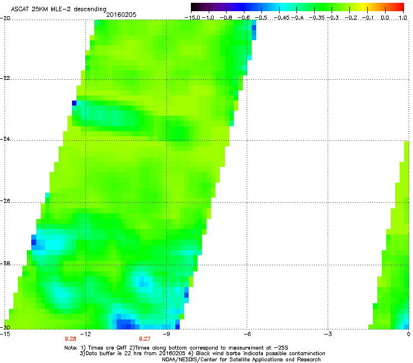The width and height of the screenshot is (413, 363).
Task: Click the "-0.45" color scale label
Action: (x=282, y=18)
